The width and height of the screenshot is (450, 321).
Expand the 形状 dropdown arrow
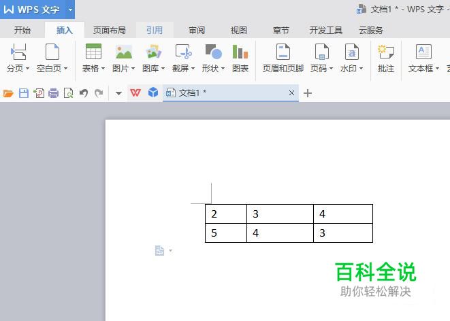pos(223,69)
